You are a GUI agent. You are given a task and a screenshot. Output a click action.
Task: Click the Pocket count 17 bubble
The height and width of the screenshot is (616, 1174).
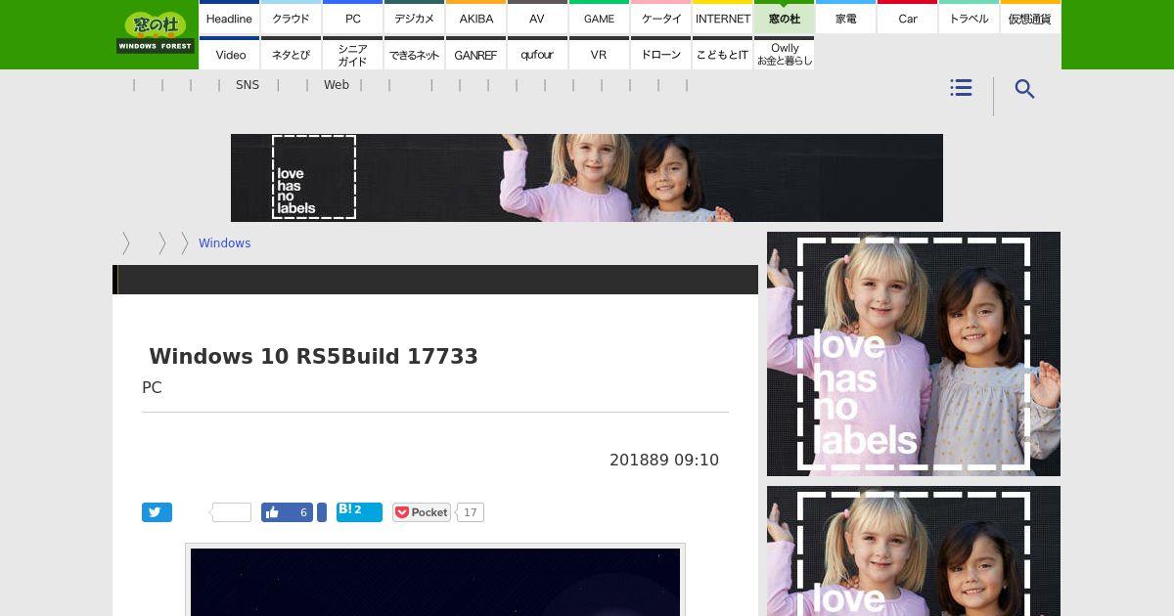click(x=471, y=512)
